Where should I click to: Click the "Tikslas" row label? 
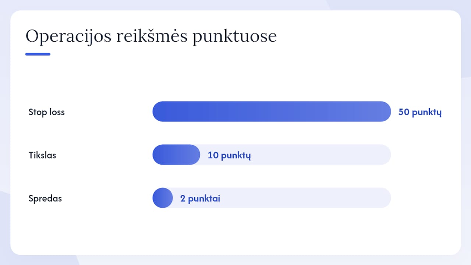click(x=42, y=155)
